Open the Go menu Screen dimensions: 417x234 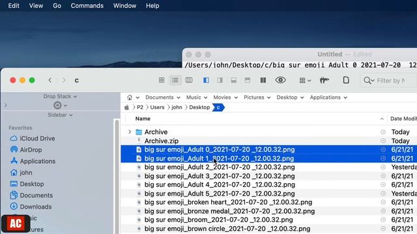pyautogui.click(x=57, y=6)
